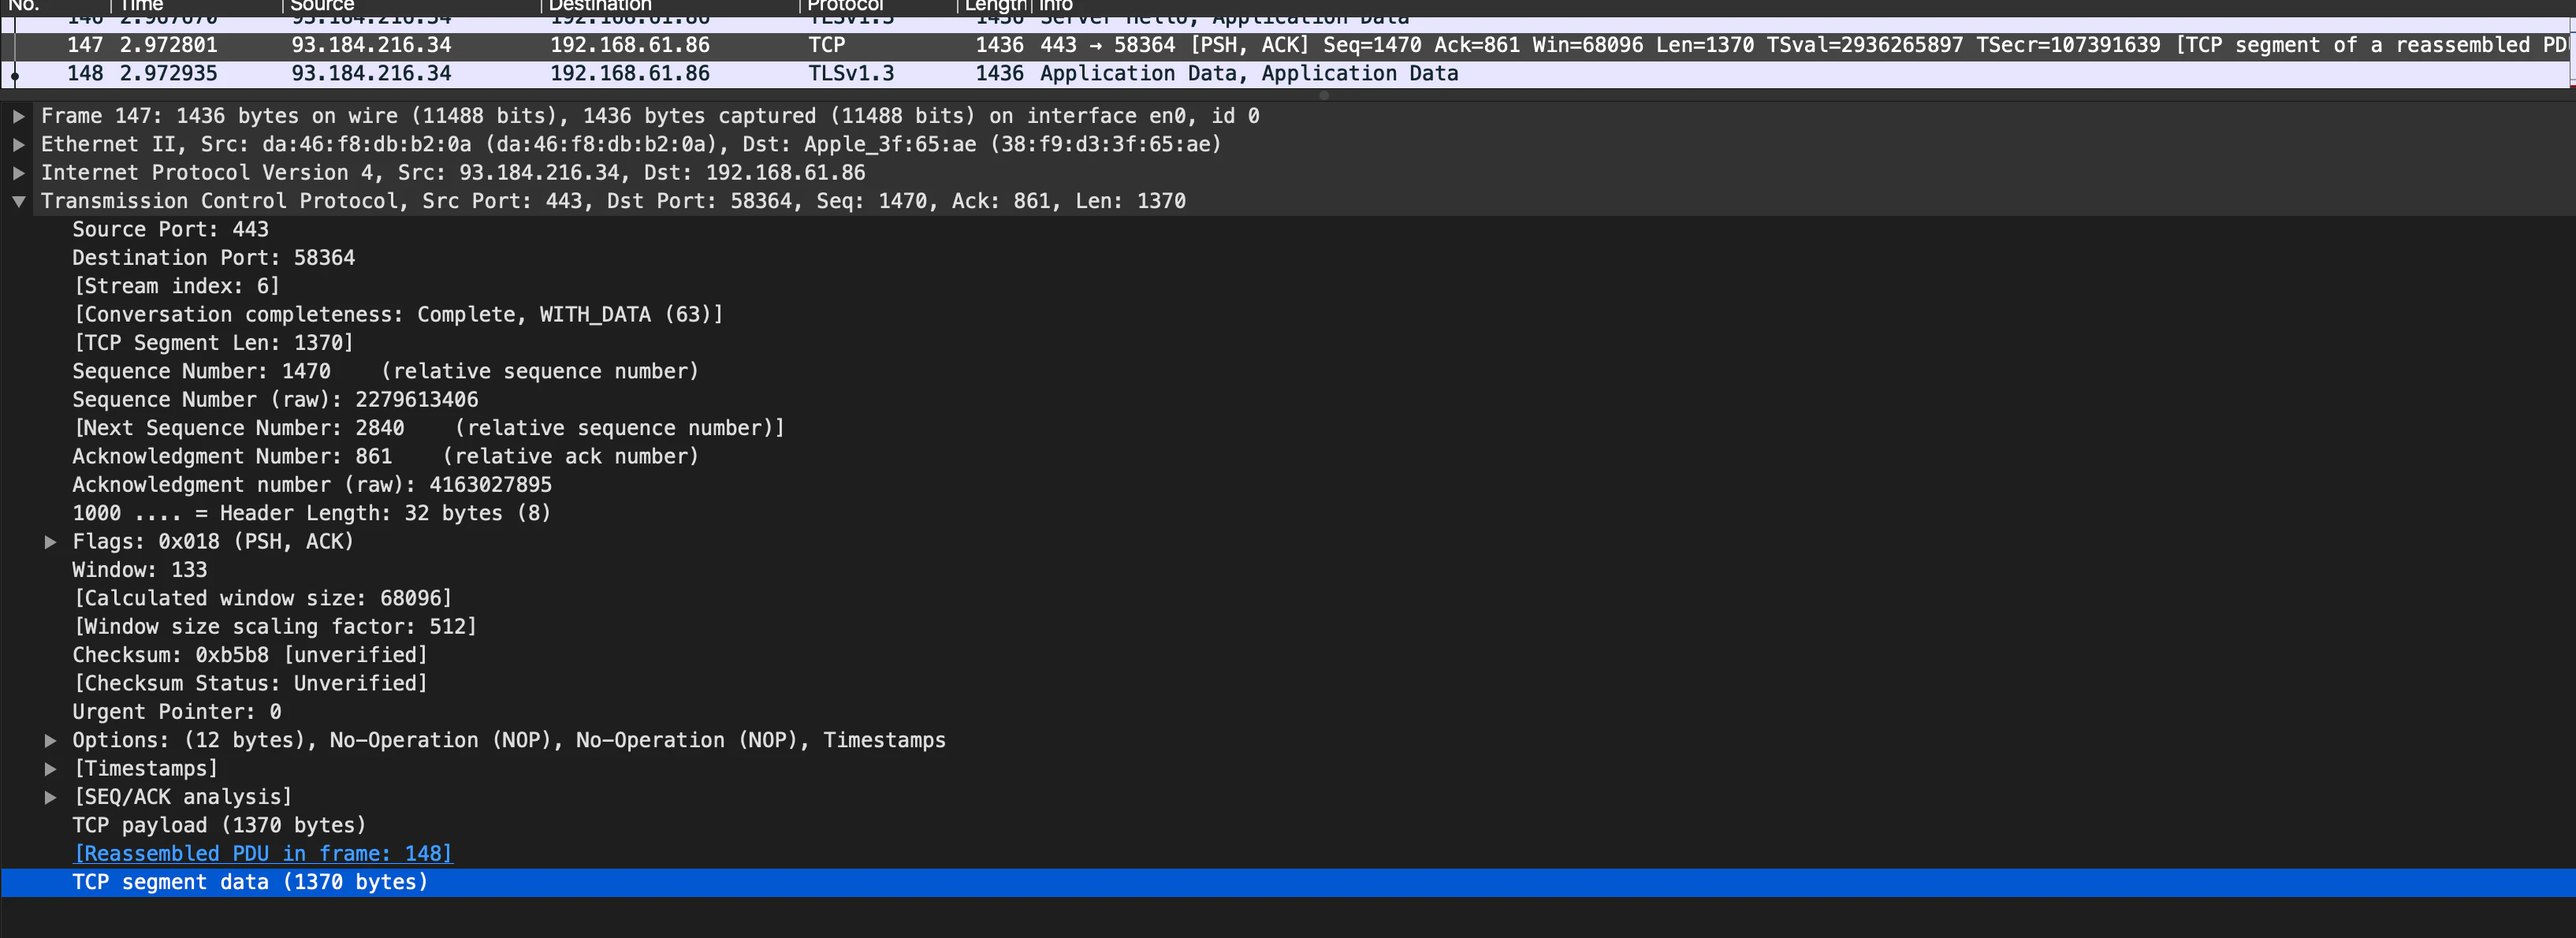
Task: Select the Calculated window size: 68096 field
Action: [x=263, y=598]
